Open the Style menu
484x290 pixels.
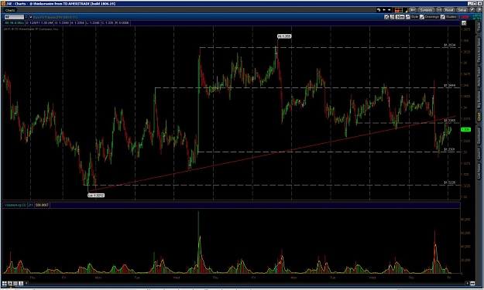[x=415, y=17]
